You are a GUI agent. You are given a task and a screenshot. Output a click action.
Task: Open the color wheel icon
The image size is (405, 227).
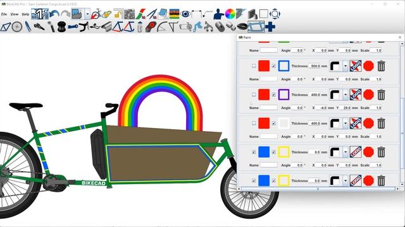click(x=230, y=14)
